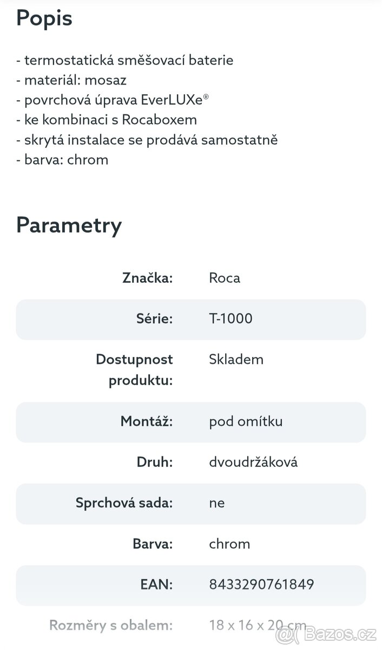Click the T-1000 series value
The width and height of the screenshot is (382, 650).
(x=230, y=318)
